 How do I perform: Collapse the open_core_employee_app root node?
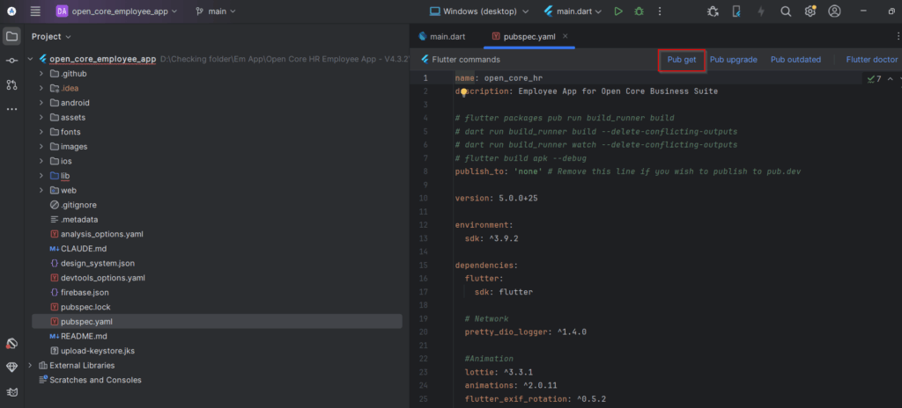[x=32, y=59]
